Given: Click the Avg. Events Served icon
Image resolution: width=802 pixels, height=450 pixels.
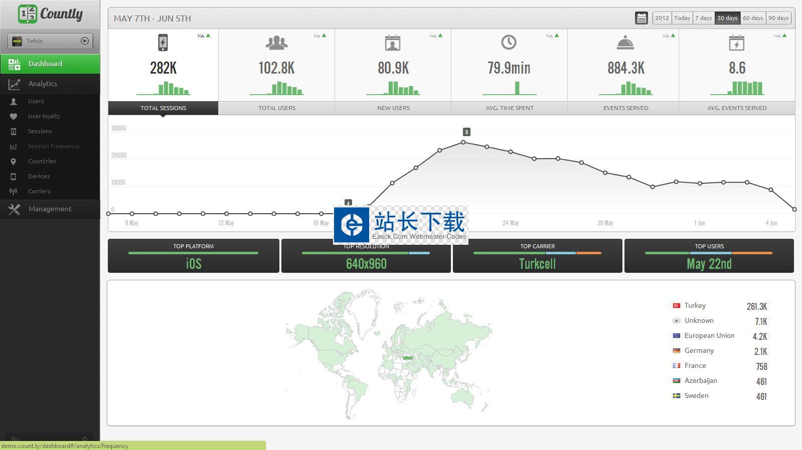Looking at the screenshot, I should (x=736, y=43).
